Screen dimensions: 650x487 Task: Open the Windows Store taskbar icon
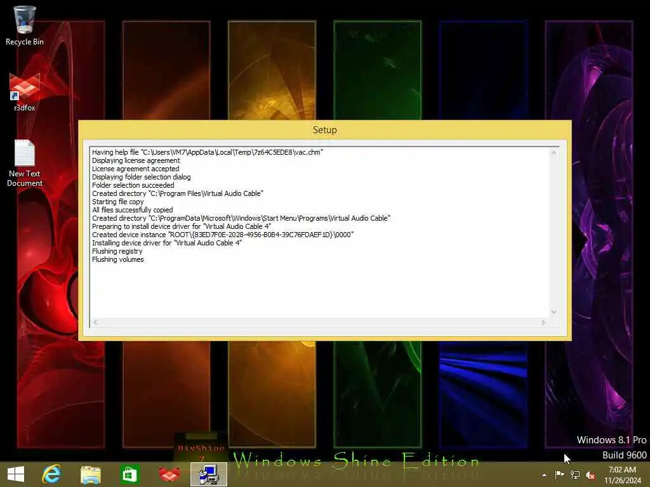129,474
